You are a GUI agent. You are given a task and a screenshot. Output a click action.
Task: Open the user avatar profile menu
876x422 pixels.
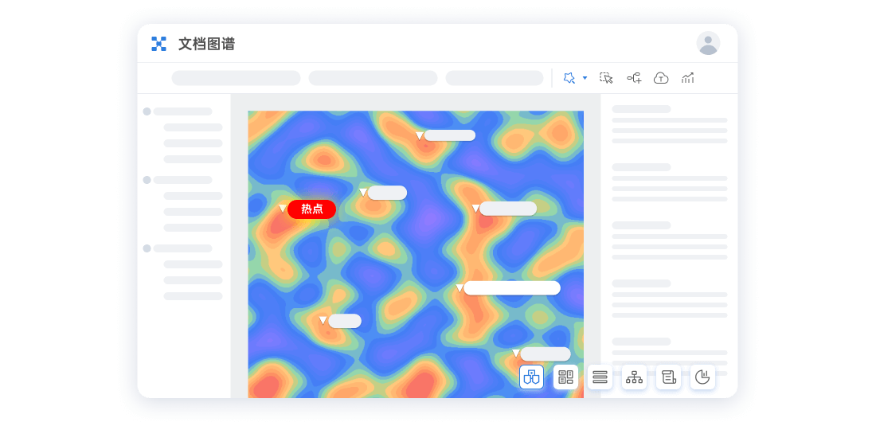pyautogui.click(x=708, y=44)
